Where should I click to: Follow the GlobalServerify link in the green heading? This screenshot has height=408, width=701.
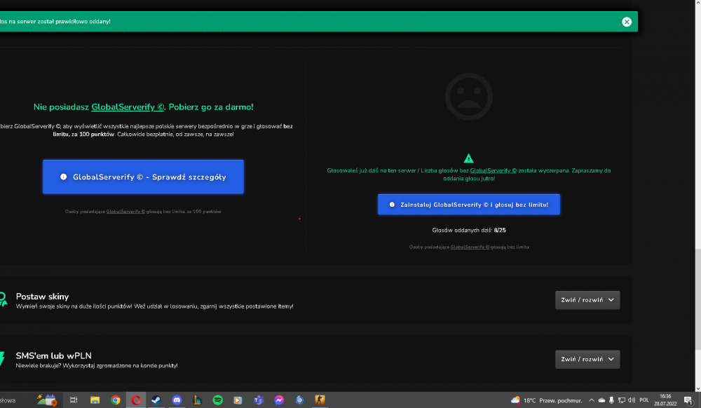pos(128,107)
